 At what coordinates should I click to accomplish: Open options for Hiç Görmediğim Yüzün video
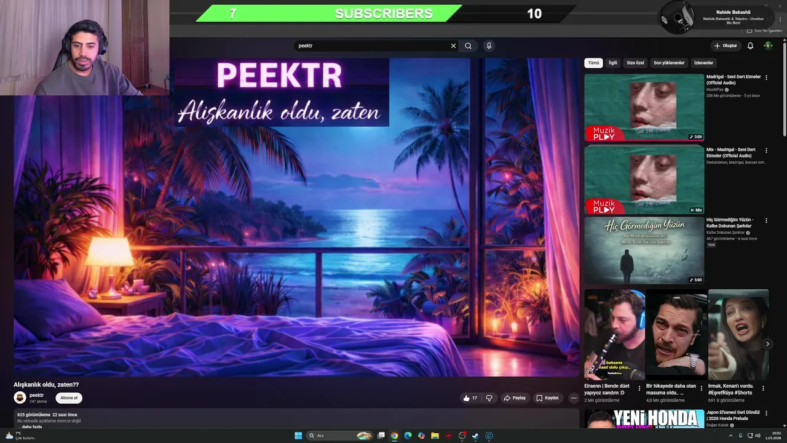tap(766, 220)
